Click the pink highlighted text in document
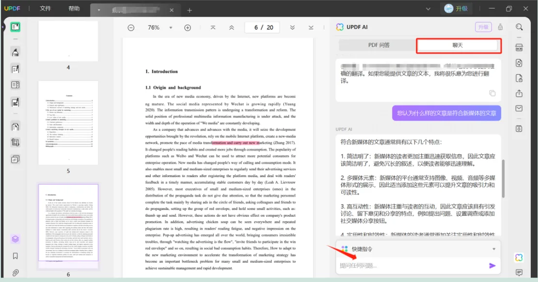This screenshot has height=282, width=538. coord(236,143)
